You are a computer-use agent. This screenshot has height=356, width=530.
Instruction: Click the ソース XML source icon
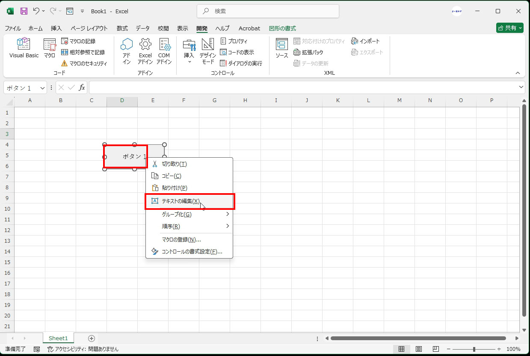pyautogui.click(x=281, y=47)
